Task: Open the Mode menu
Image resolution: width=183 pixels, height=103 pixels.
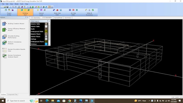Action: (x=16, y=4)
